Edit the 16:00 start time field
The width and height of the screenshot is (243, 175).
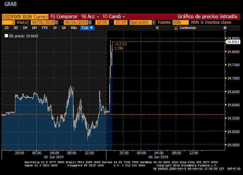coord(102,22)
